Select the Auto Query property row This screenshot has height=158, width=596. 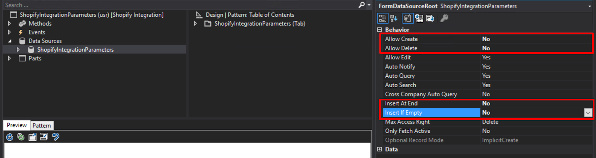[x=488, y=76]
